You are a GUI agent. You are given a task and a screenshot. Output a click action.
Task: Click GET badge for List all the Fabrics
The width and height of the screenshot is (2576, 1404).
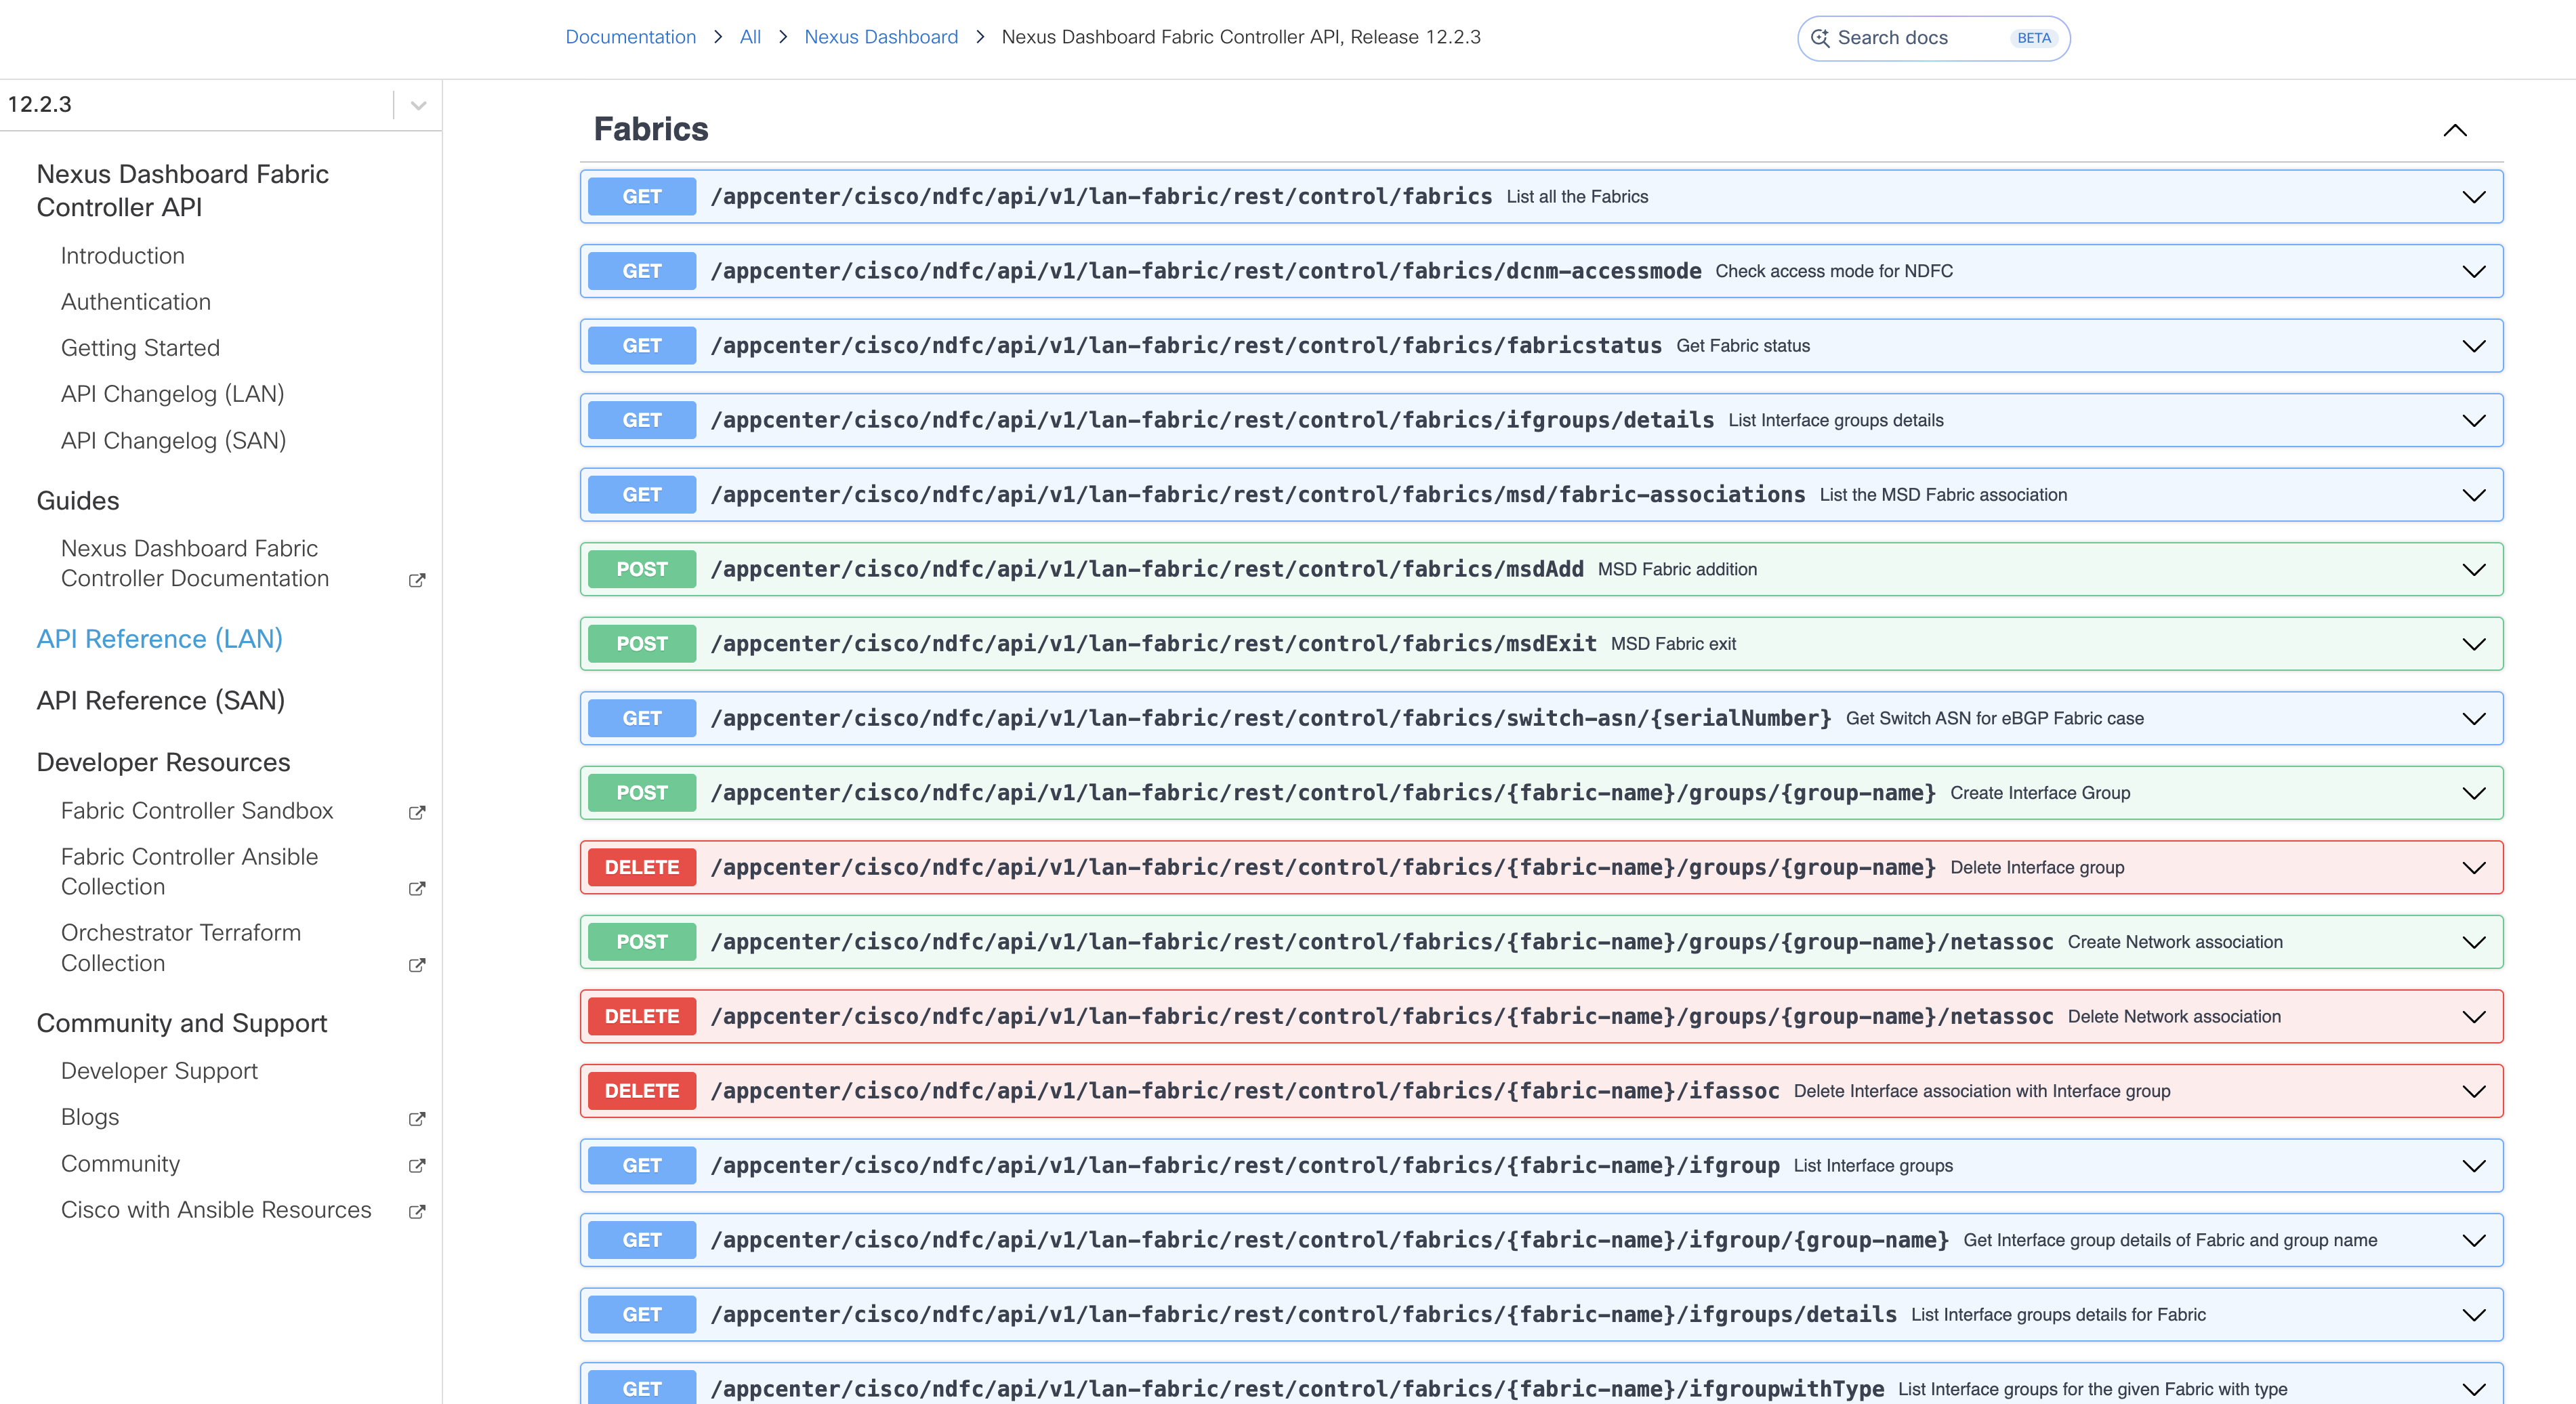click(642, 197)
